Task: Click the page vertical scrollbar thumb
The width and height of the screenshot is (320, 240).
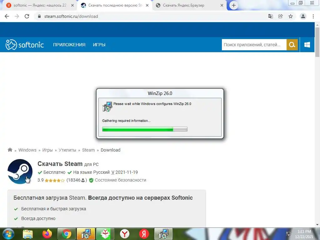Action: (317, 42)
